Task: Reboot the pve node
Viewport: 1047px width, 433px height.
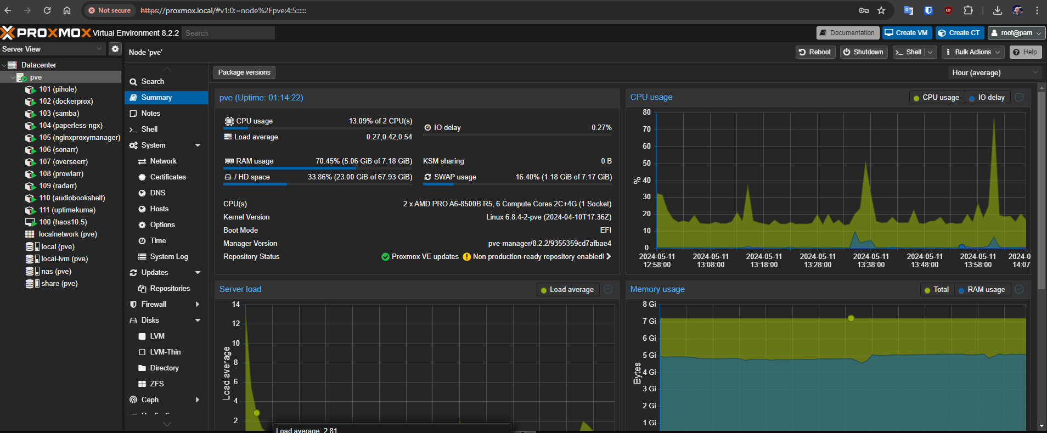Action: [x=815, y=52]
